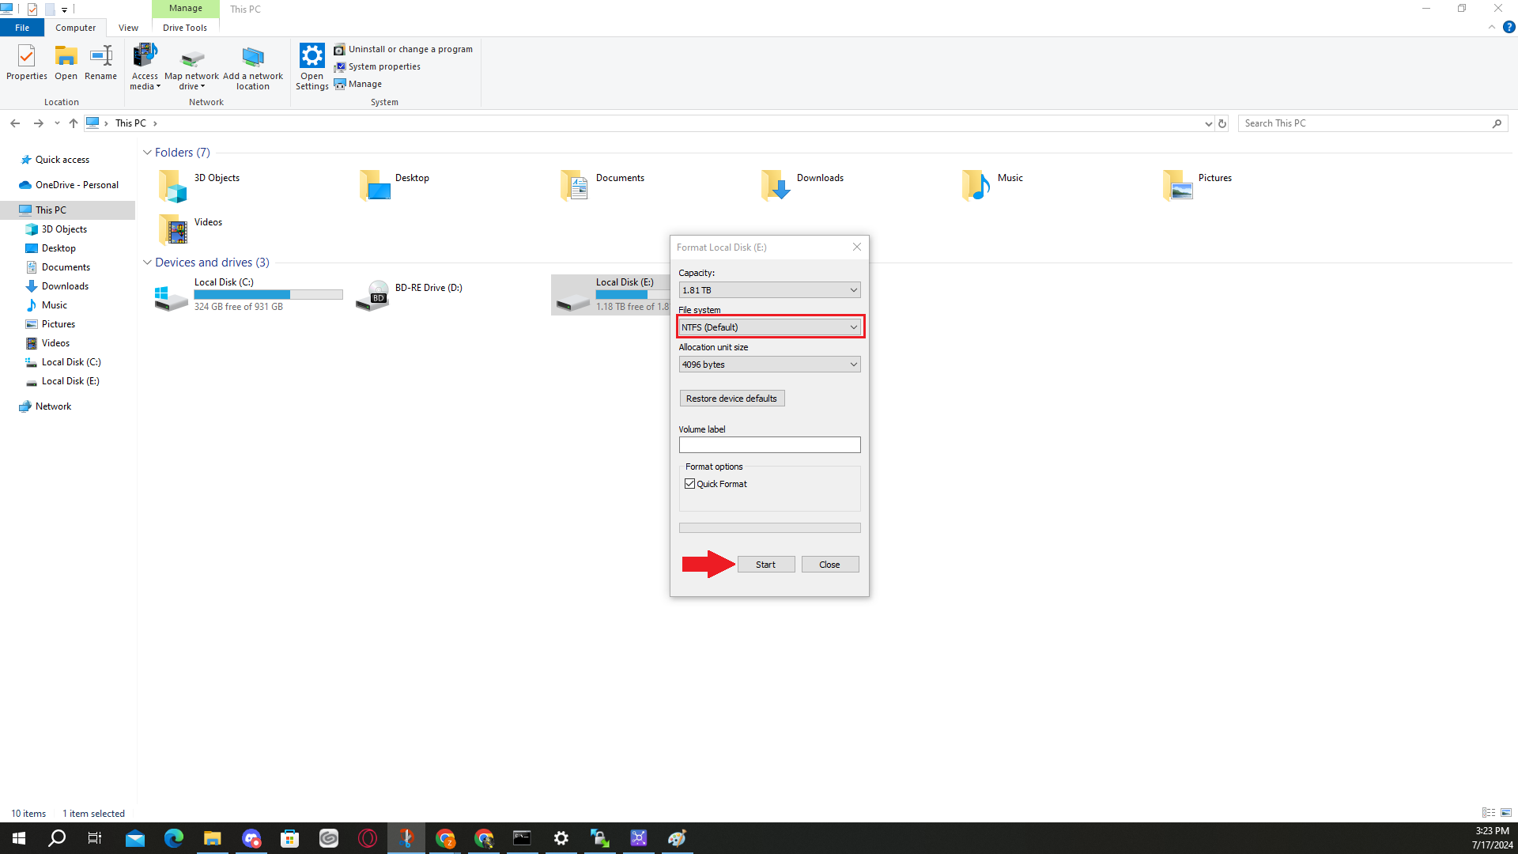Image resolution: width=1518 pixels, height=854 pixels.
Task: Click Restore device defaults button
Action: (731, 399)
